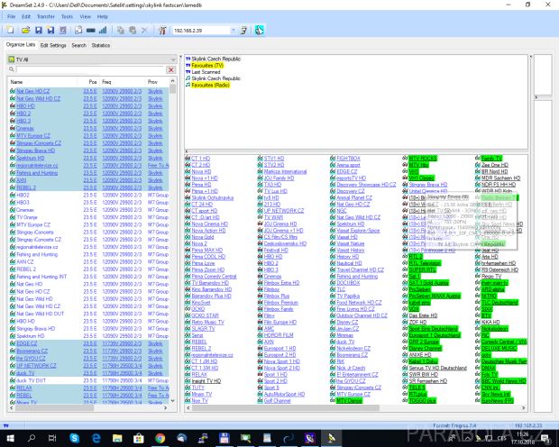Viewport: 559px width, 447px height.
Task: Select the Favourites (TV) bouquet
Action: pos(207,66)
